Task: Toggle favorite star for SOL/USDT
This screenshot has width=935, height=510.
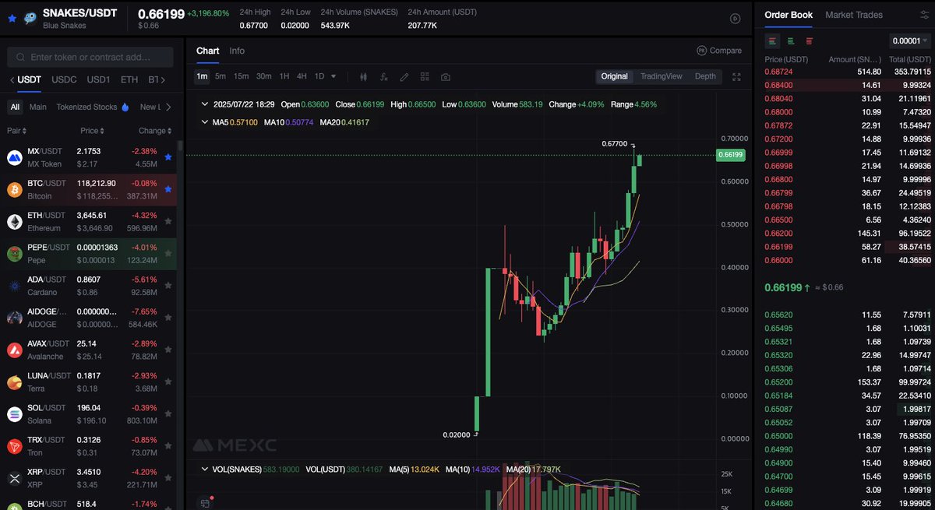Action: tap(168, 414)
